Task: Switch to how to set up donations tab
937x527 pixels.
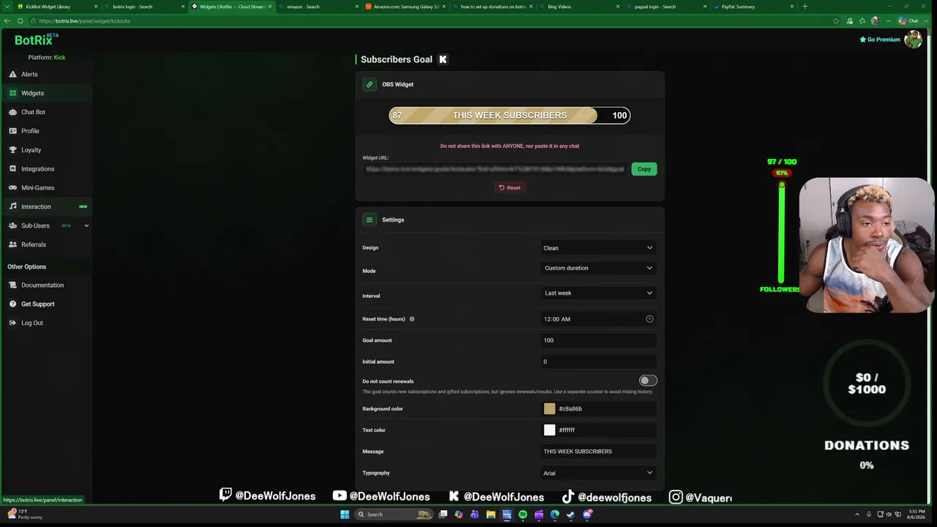Action: click(494, 7)
